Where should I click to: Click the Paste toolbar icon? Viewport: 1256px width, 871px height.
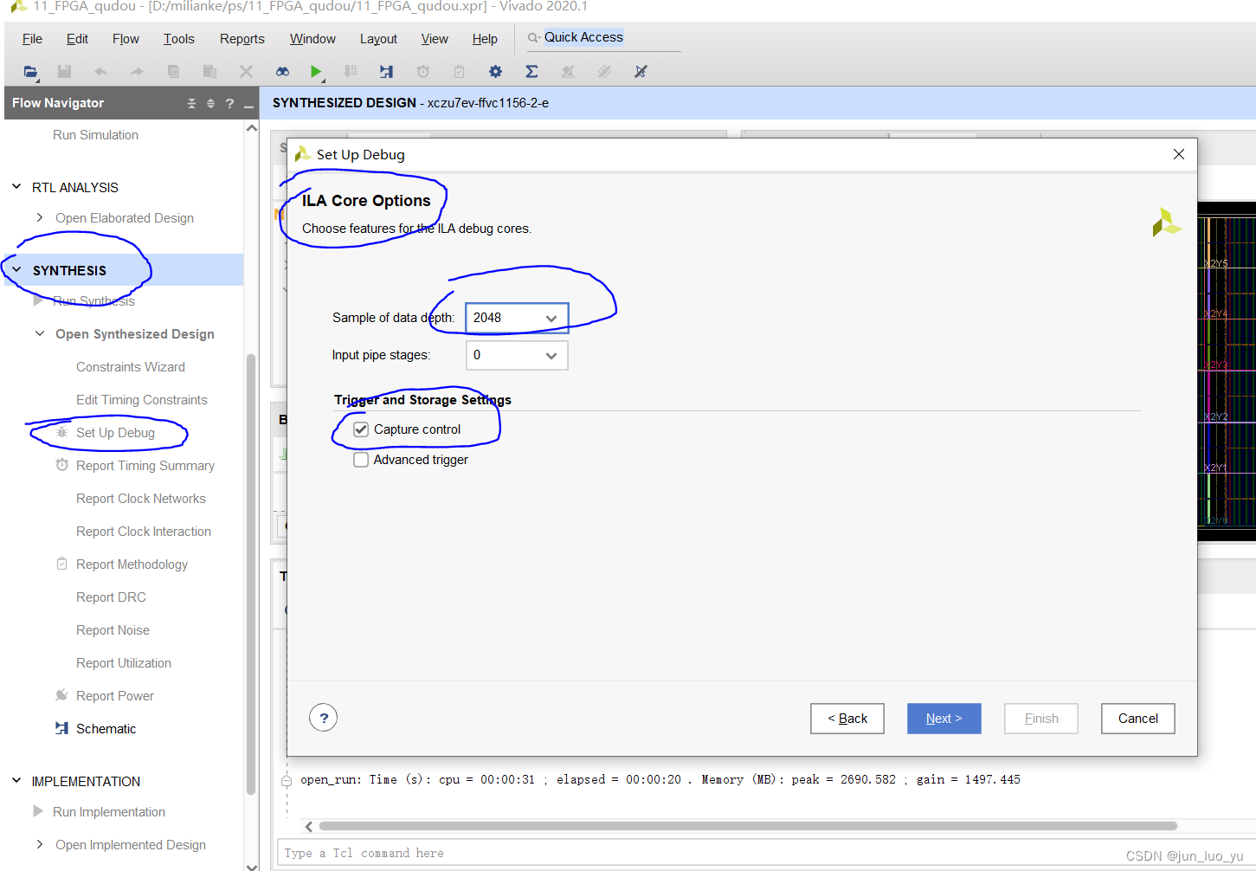click(x=209, y=72)
